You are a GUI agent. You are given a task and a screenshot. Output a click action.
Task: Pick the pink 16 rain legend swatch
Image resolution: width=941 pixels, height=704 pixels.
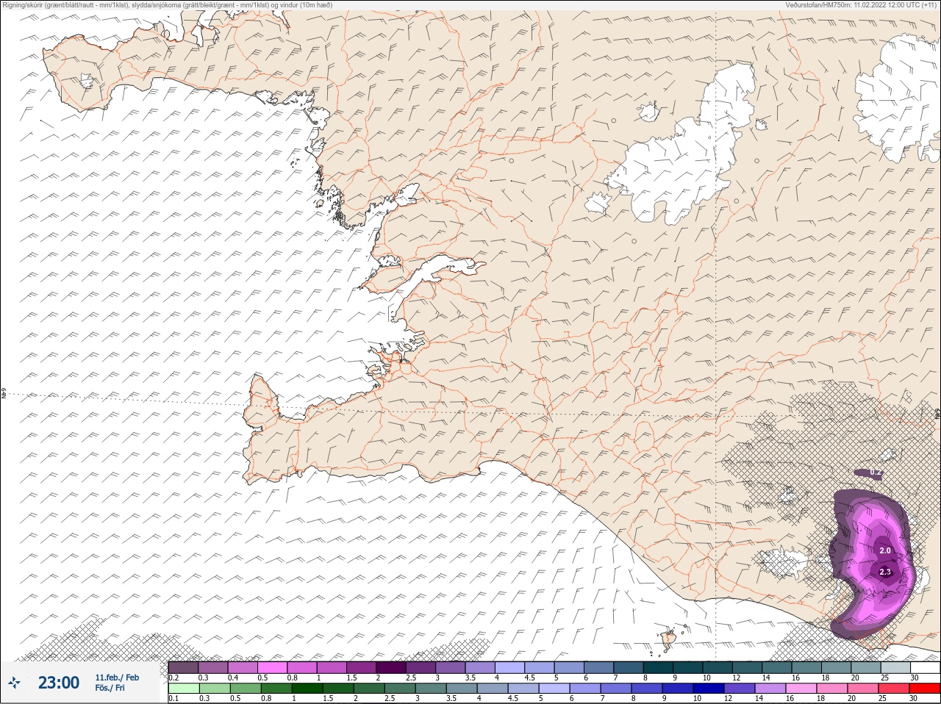801,689
